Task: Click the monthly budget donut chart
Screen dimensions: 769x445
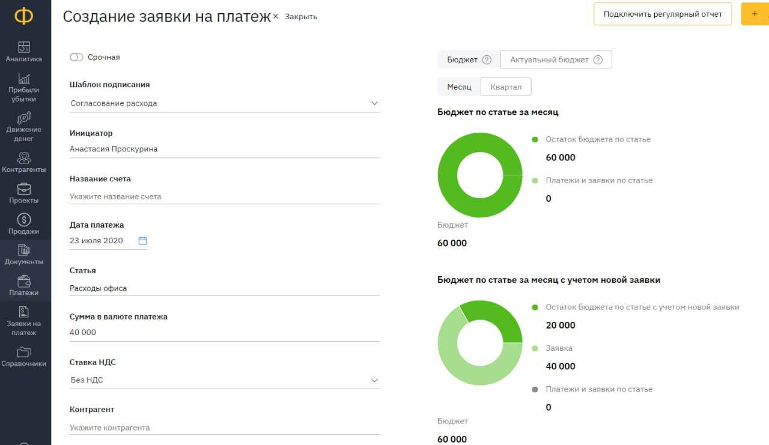Action: [x=480, y=175]
